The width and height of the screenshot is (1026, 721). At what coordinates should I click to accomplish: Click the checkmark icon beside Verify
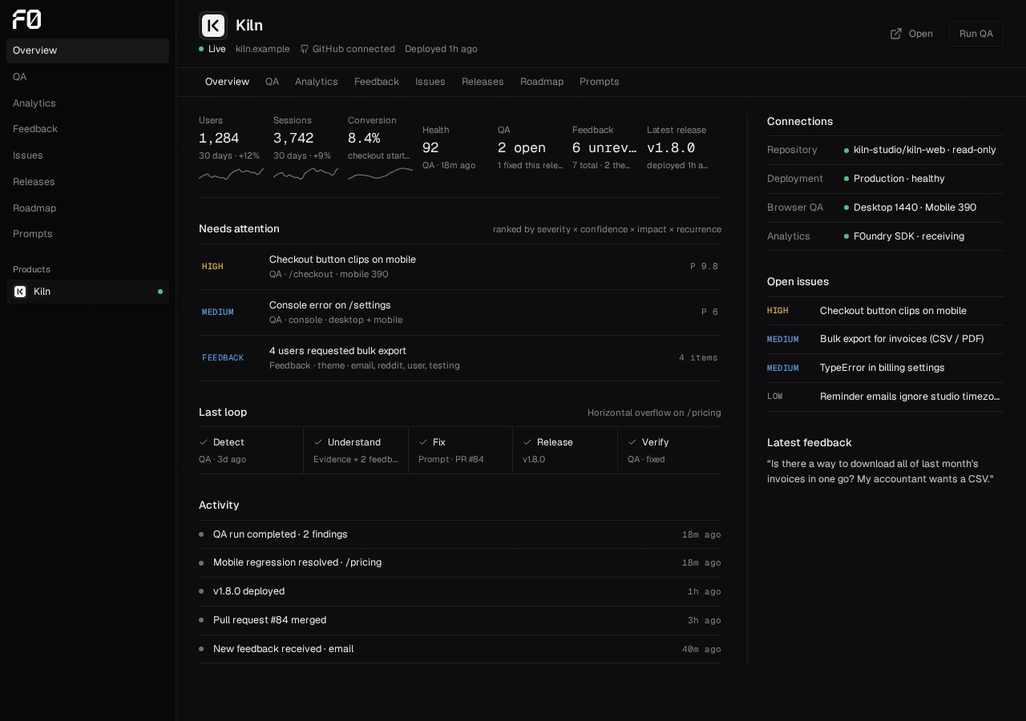(632, 442)
